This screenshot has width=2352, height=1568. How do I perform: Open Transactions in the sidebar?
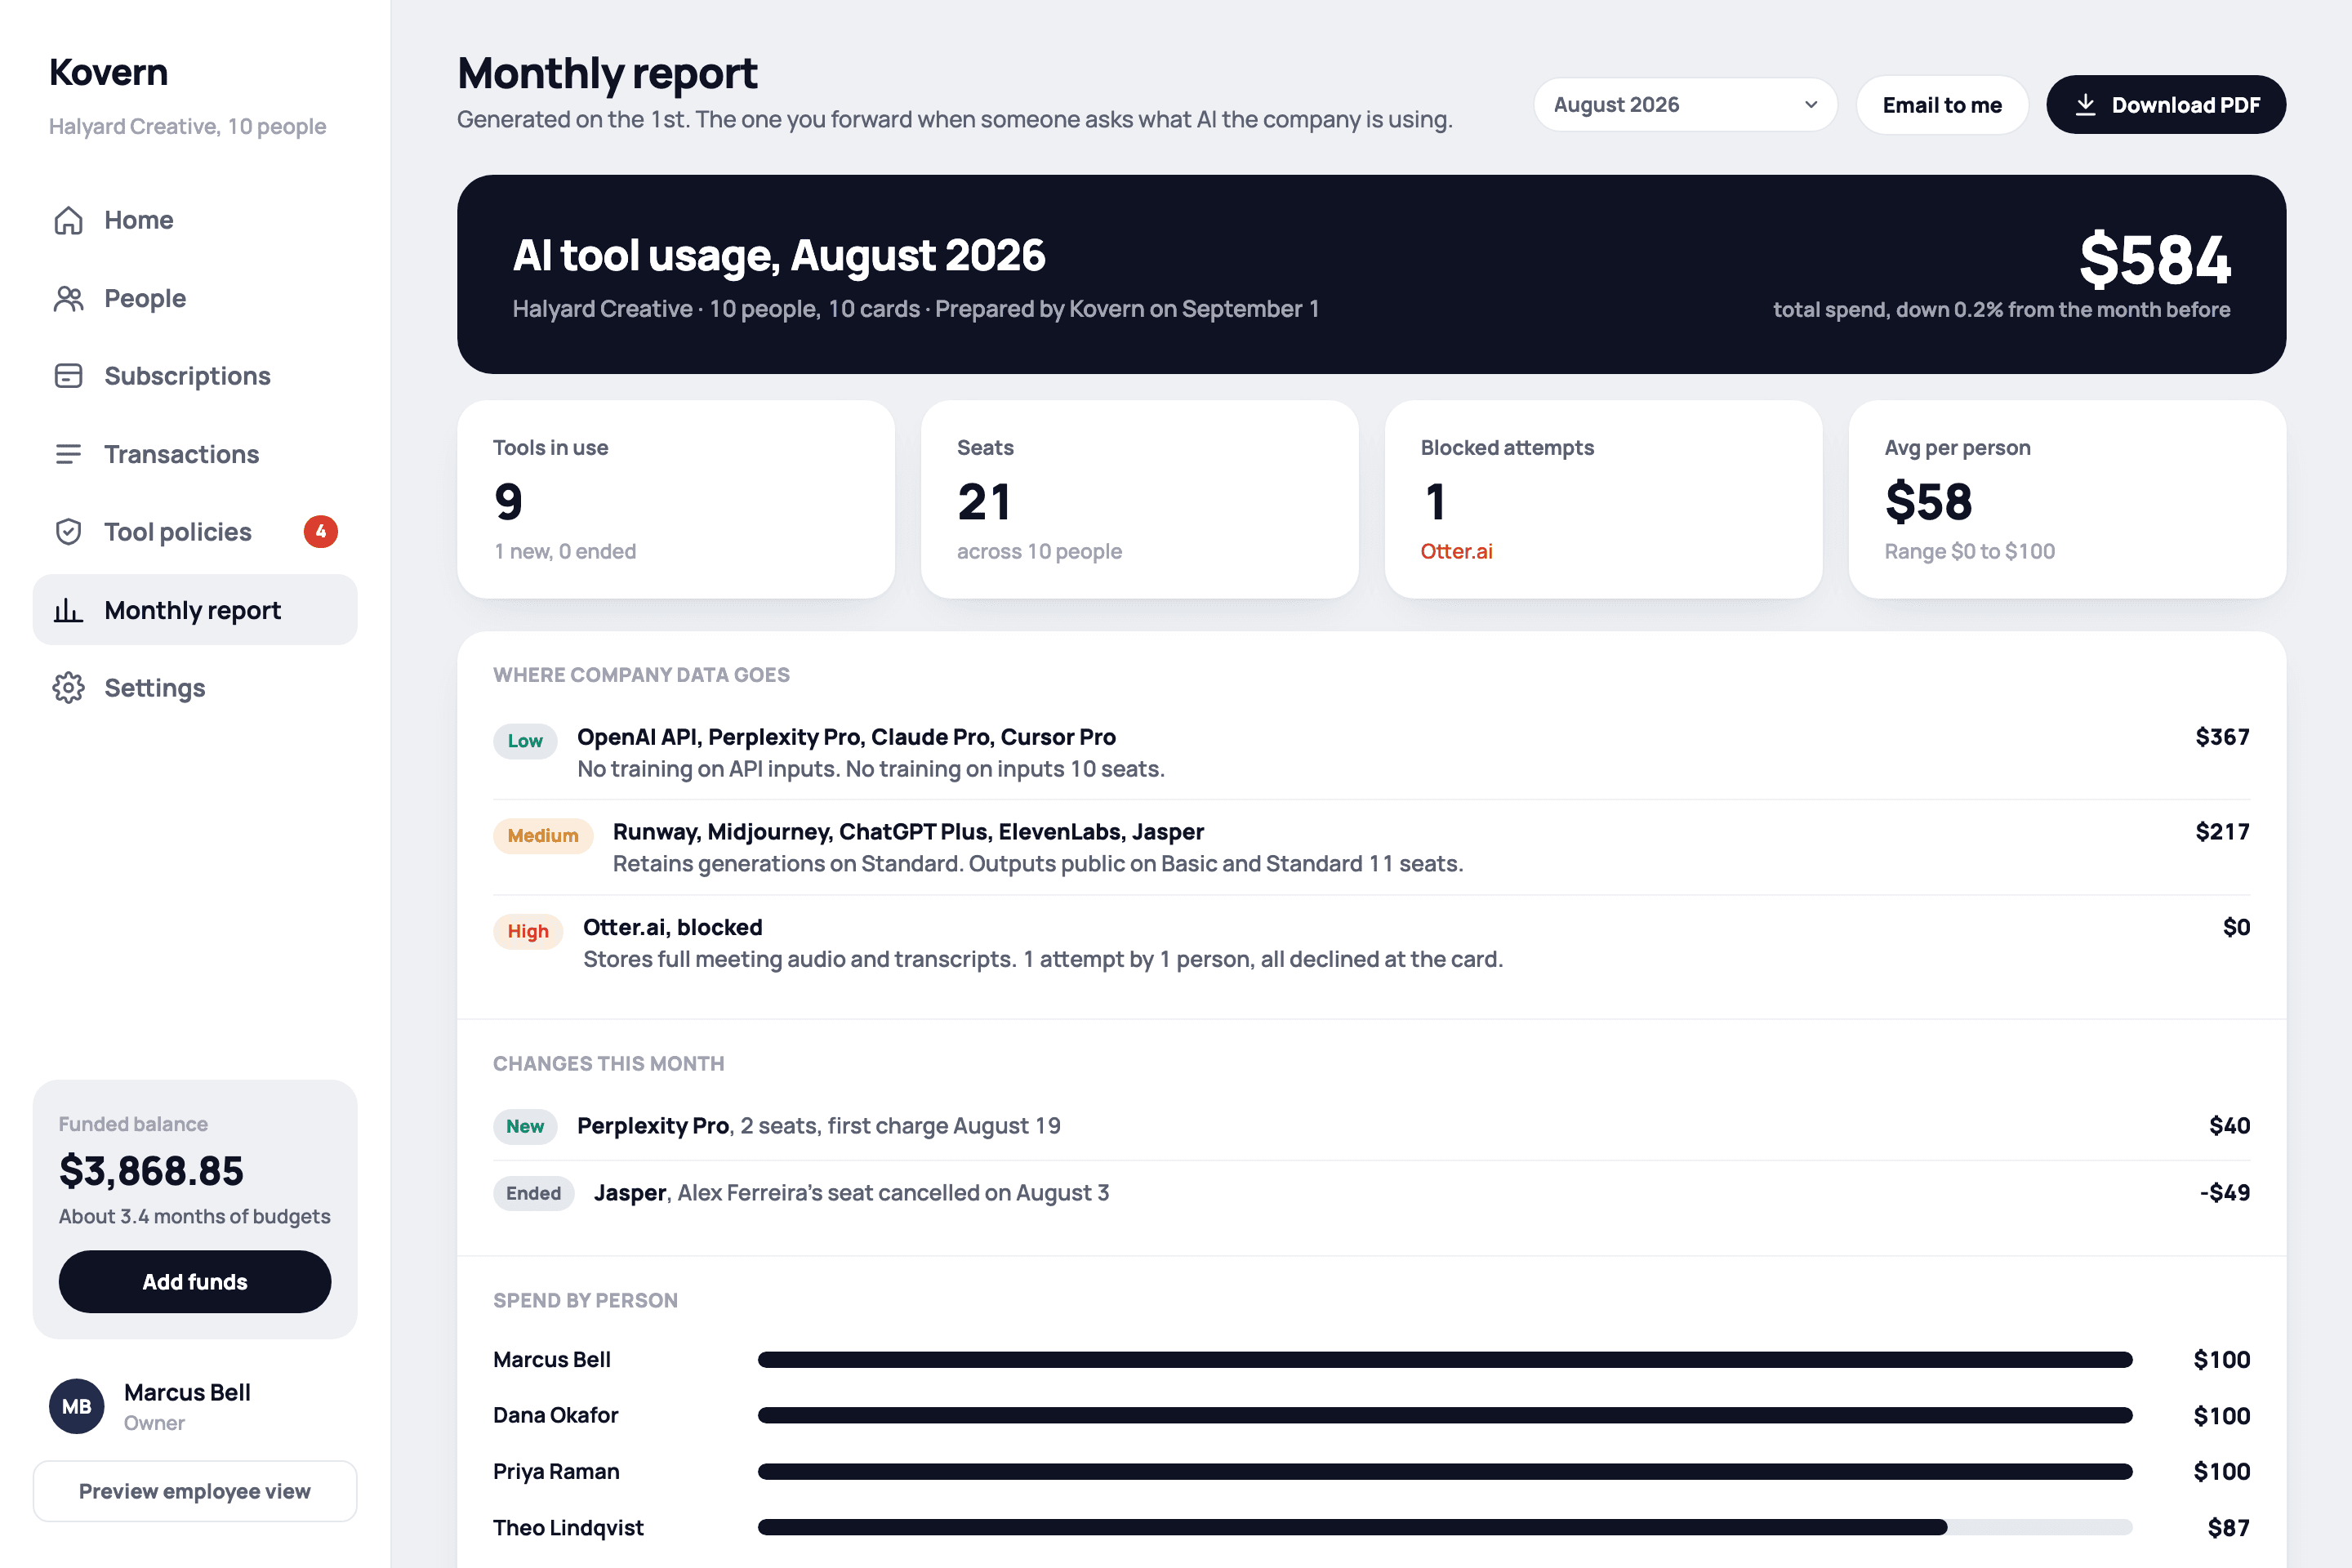coord(195,454)
